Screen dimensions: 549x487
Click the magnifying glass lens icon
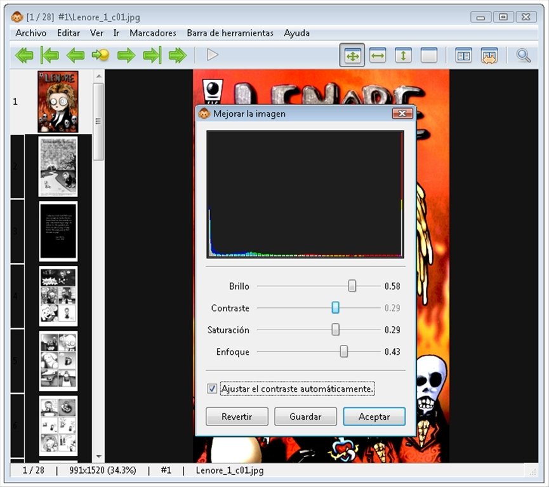coord(524,55)
